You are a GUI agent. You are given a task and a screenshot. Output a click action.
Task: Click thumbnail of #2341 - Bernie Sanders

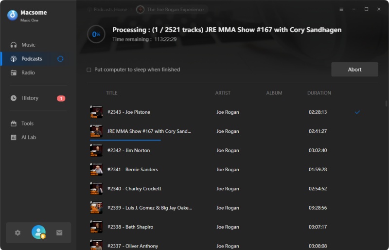coord(96,169)
